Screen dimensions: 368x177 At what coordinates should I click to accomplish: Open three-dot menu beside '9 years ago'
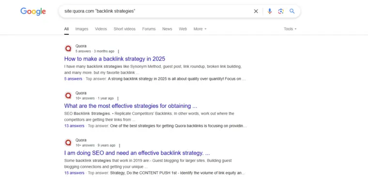pyautogui.click(x=120, y=146)
